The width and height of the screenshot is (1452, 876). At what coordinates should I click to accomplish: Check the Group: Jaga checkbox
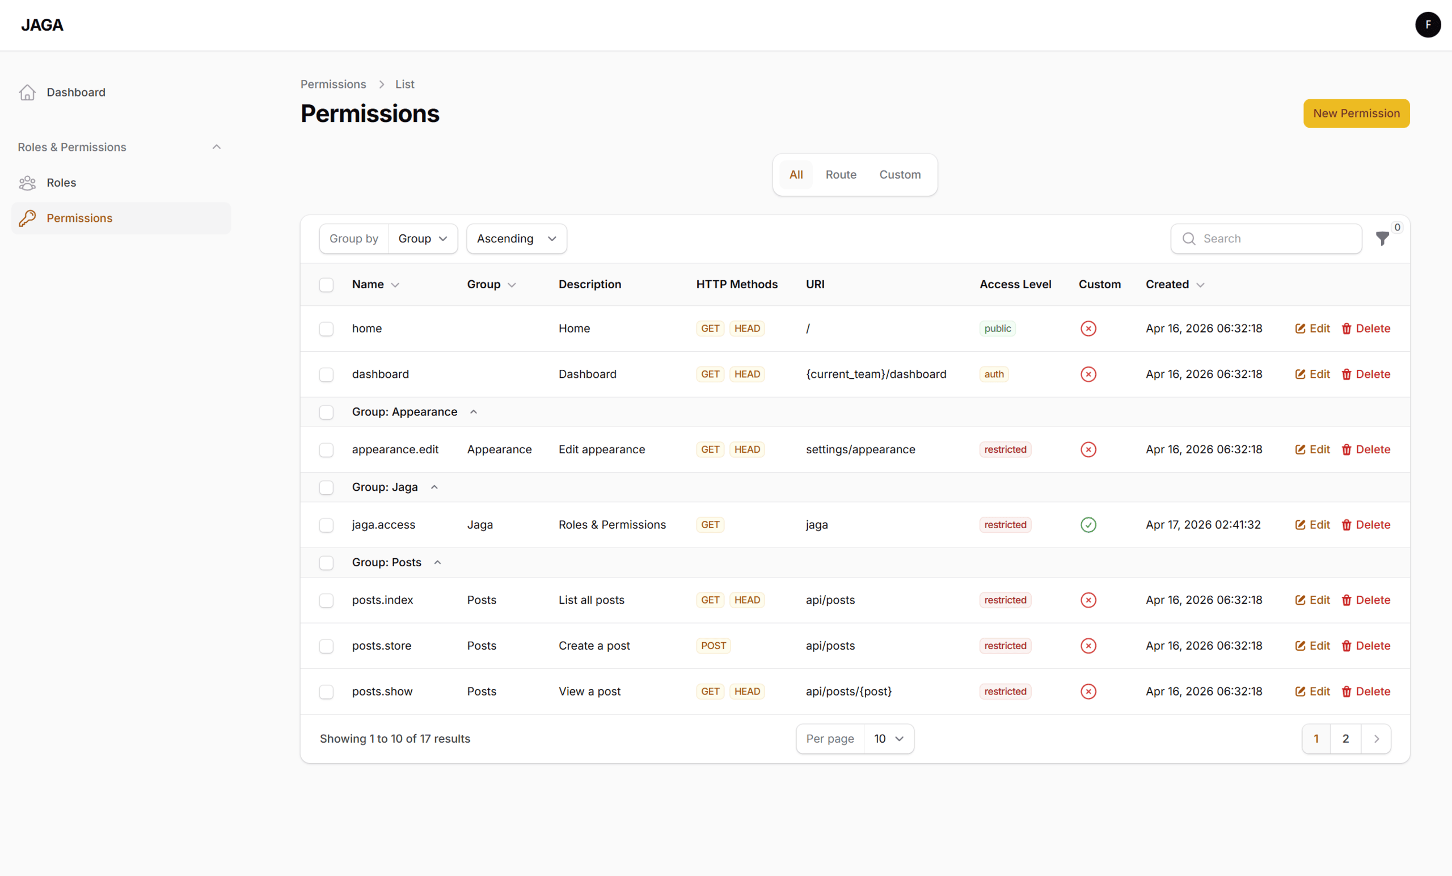(326, 487)
